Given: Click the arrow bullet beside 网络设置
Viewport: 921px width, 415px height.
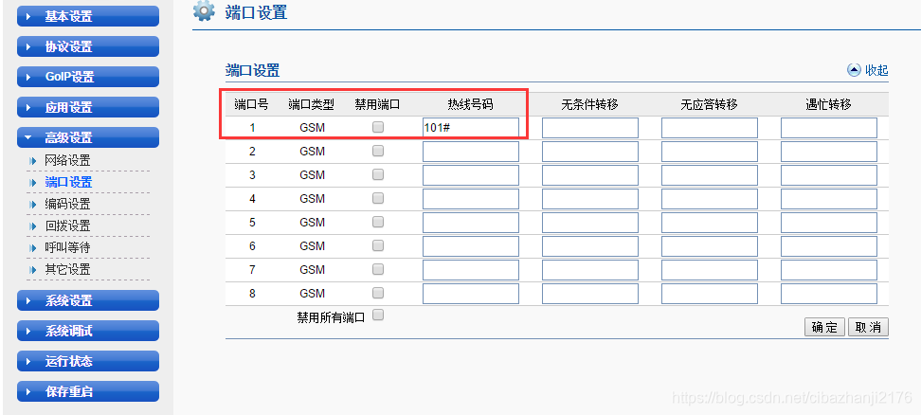Looking at the screenshot, I should pos(33,160).
